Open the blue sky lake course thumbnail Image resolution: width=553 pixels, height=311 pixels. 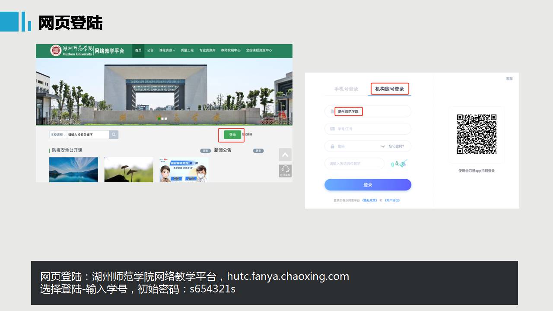point(73,169)
